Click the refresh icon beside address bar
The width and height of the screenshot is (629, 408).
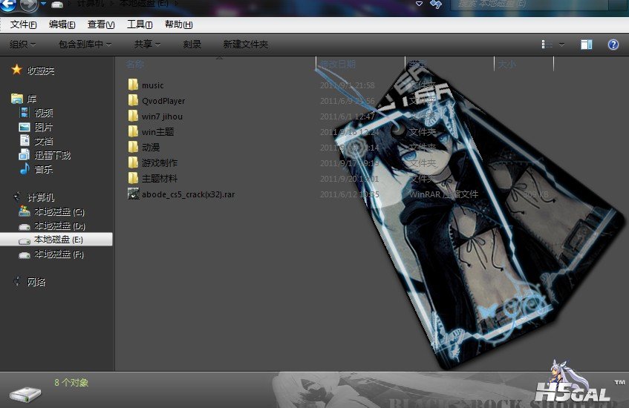[436, 4]
